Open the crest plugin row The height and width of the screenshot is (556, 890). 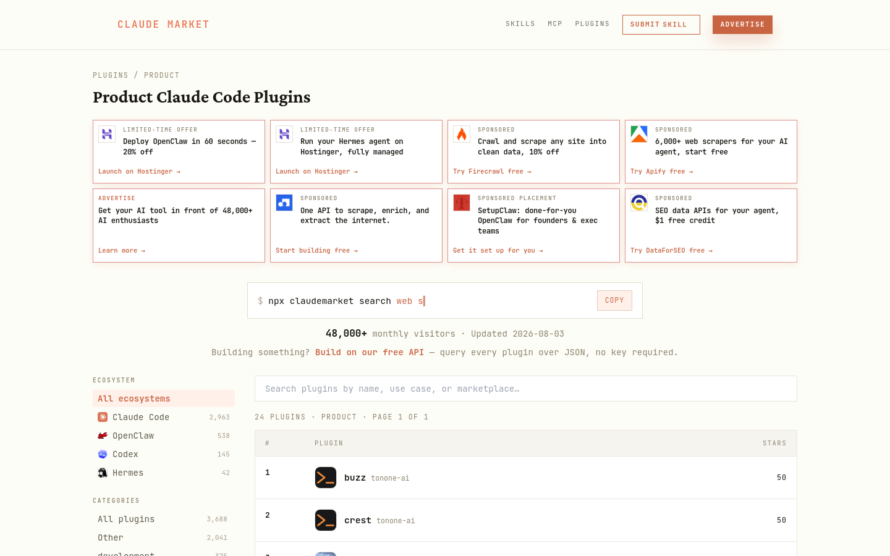[x=526, y=520]
